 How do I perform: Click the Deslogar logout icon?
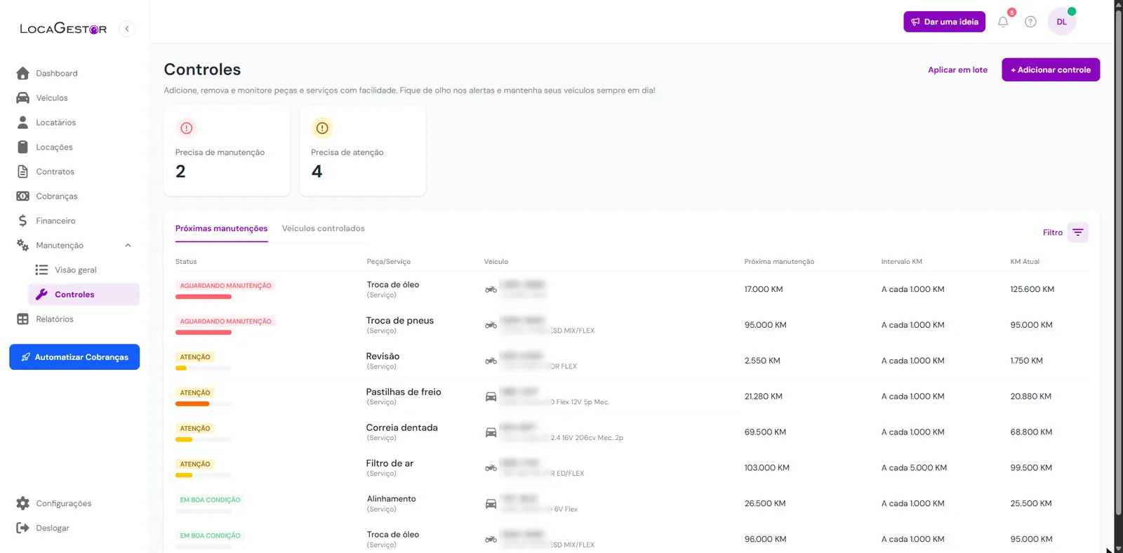coord(22,528)
